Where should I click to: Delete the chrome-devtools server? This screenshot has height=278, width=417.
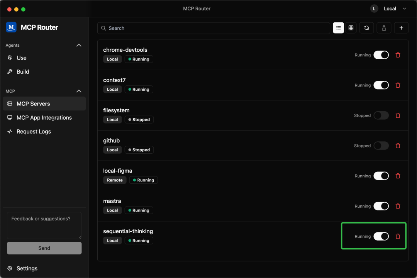tap(398, 55)
